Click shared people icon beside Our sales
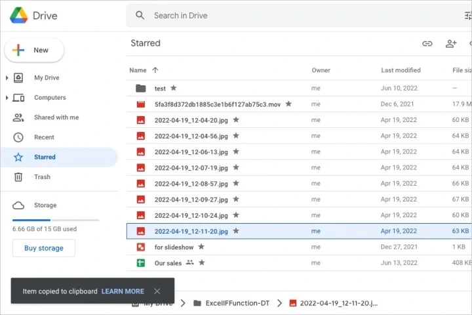The width and height of the screenshot is (472, 315). tap(189, 262)
